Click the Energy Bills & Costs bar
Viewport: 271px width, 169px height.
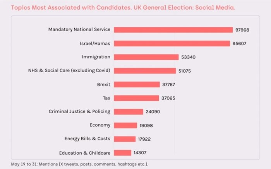125,139
